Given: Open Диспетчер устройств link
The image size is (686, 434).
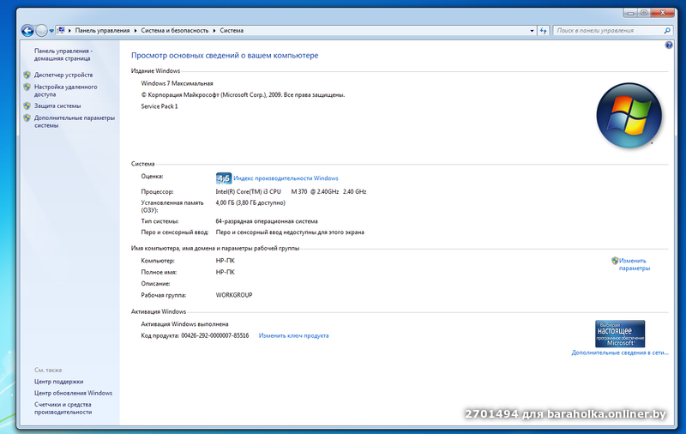Looking at the screenshot, I should tap(63, 75).
